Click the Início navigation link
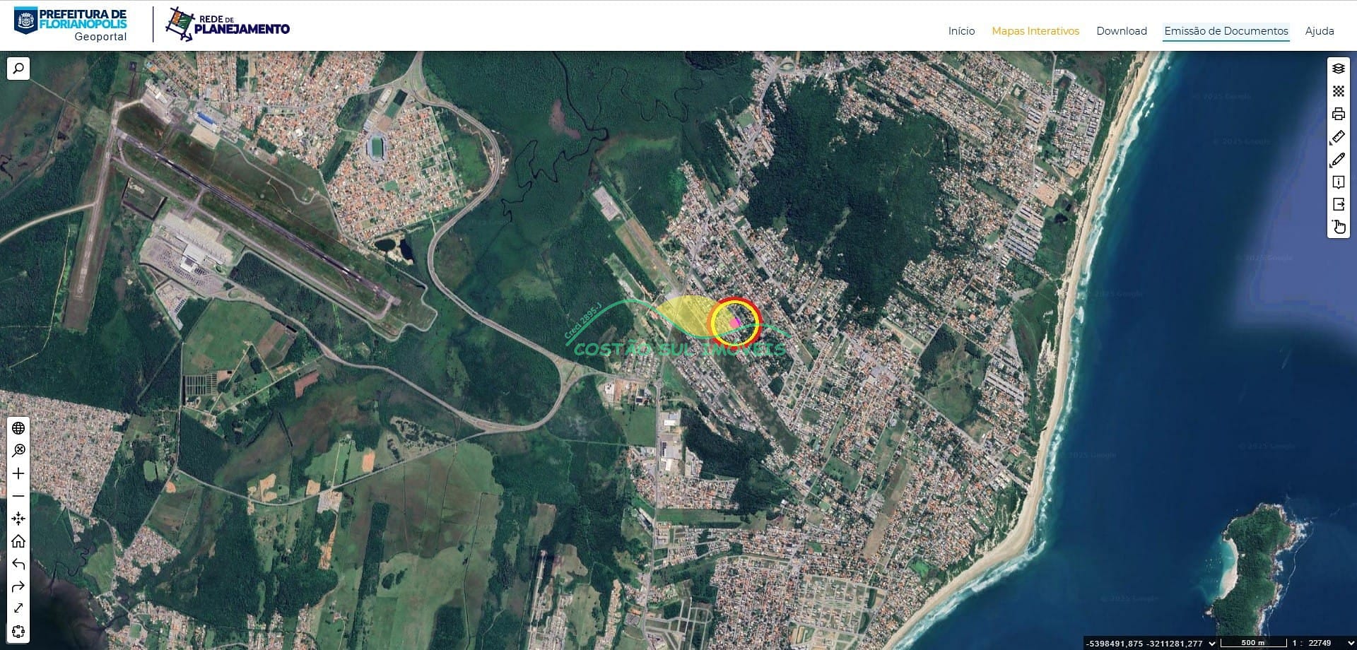Viewport: 1357px width, 650px height. [x=961, y=31]
